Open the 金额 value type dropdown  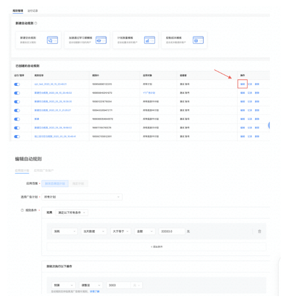(145, 231)
